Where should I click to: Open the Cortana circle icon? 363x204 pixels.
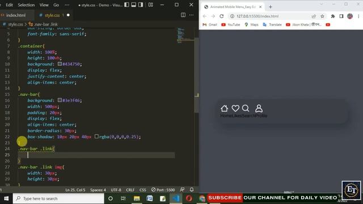(111, 198)
